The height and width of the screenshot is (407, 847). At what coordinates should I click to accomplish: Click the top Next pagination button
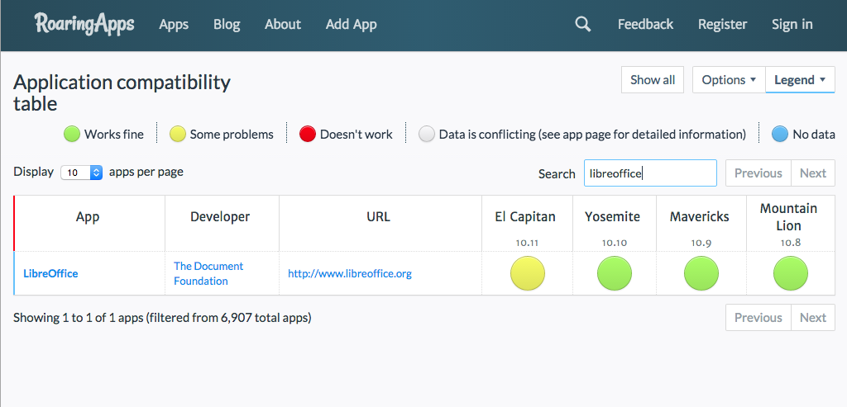point(813,173)
